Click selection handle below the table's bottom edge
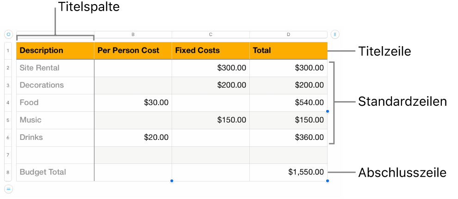458x199 pixels. tap(172, 181)
